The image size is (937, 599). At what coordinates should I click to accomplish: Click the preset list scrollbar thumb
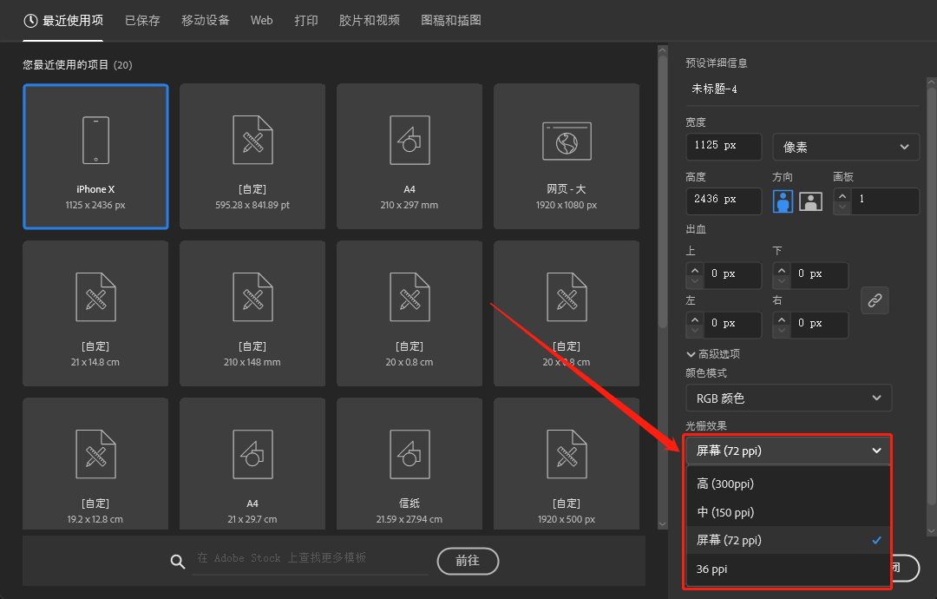point(662,191)
